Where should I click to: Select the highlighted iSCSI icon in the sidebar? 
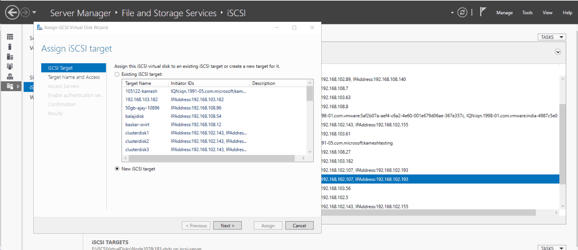click(x=10, y=86)
